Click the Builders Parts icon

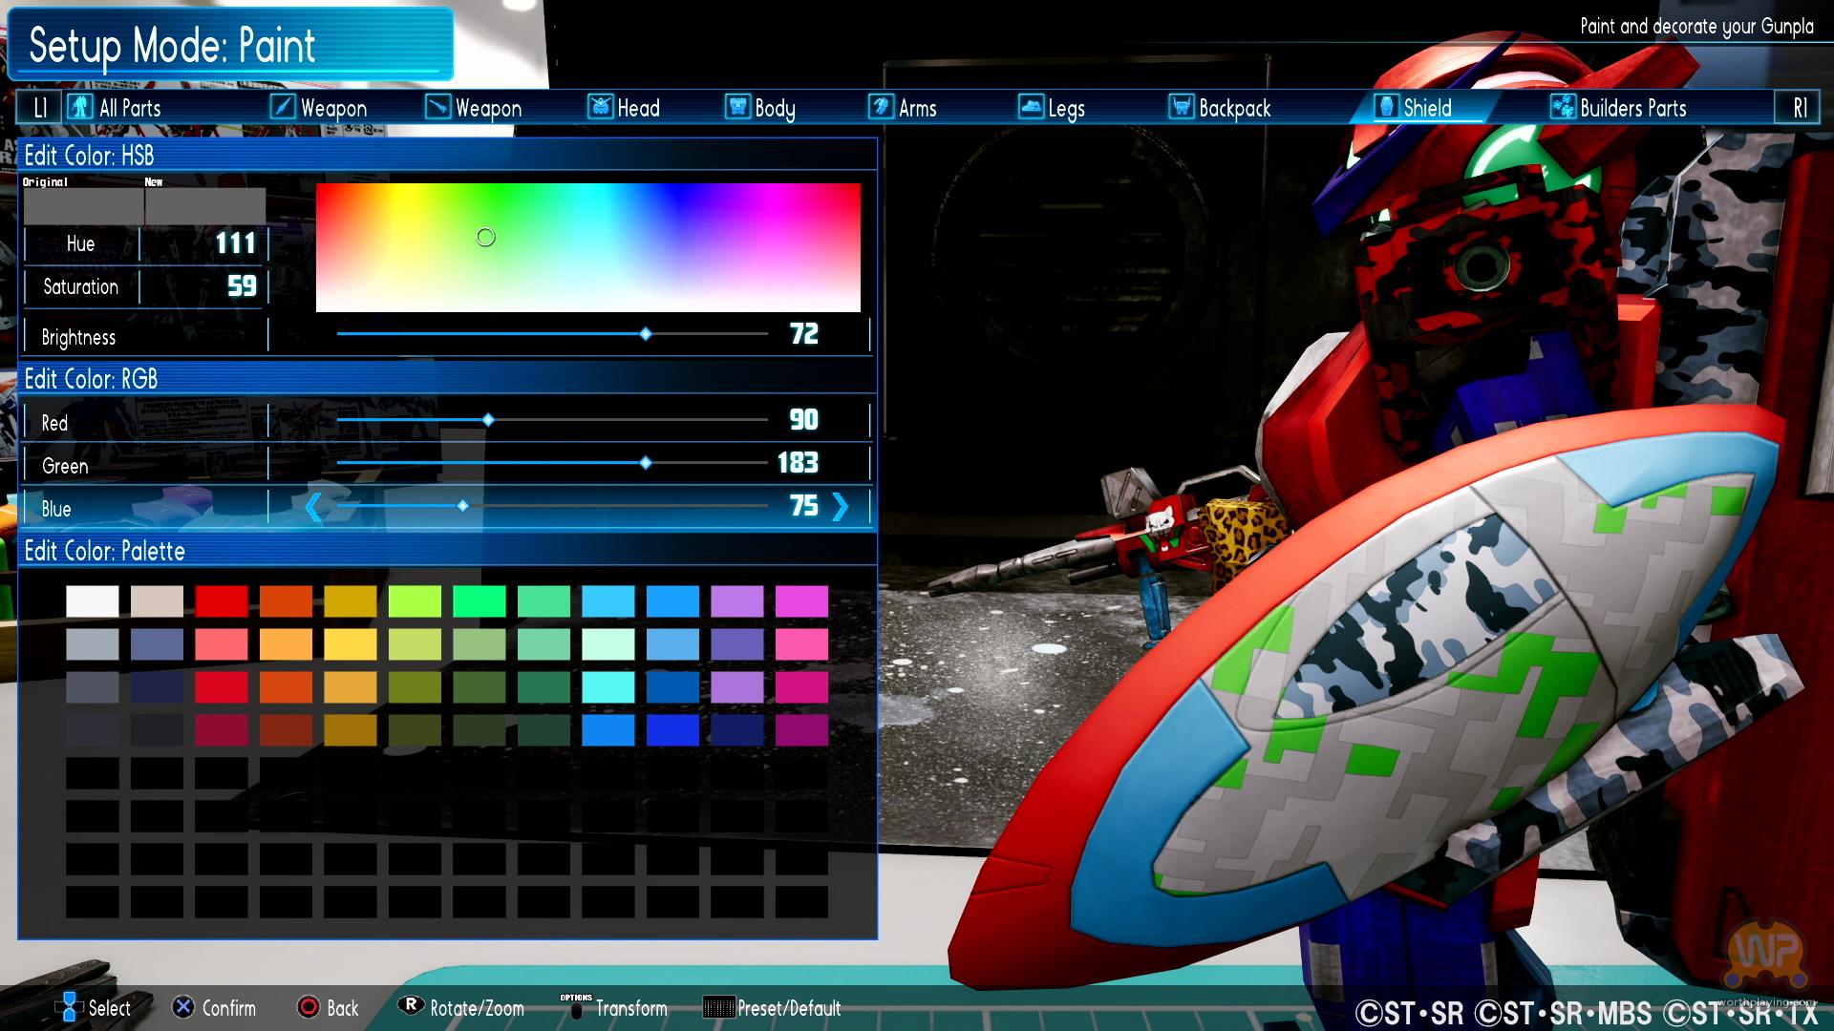click(1563, 107)
